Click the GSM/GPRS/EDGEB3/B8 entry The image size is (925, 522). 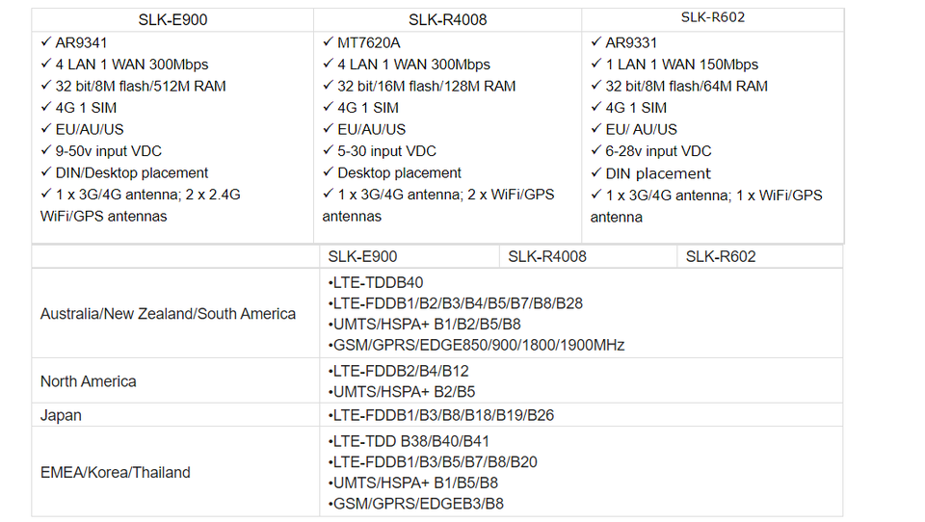[416, 504]
